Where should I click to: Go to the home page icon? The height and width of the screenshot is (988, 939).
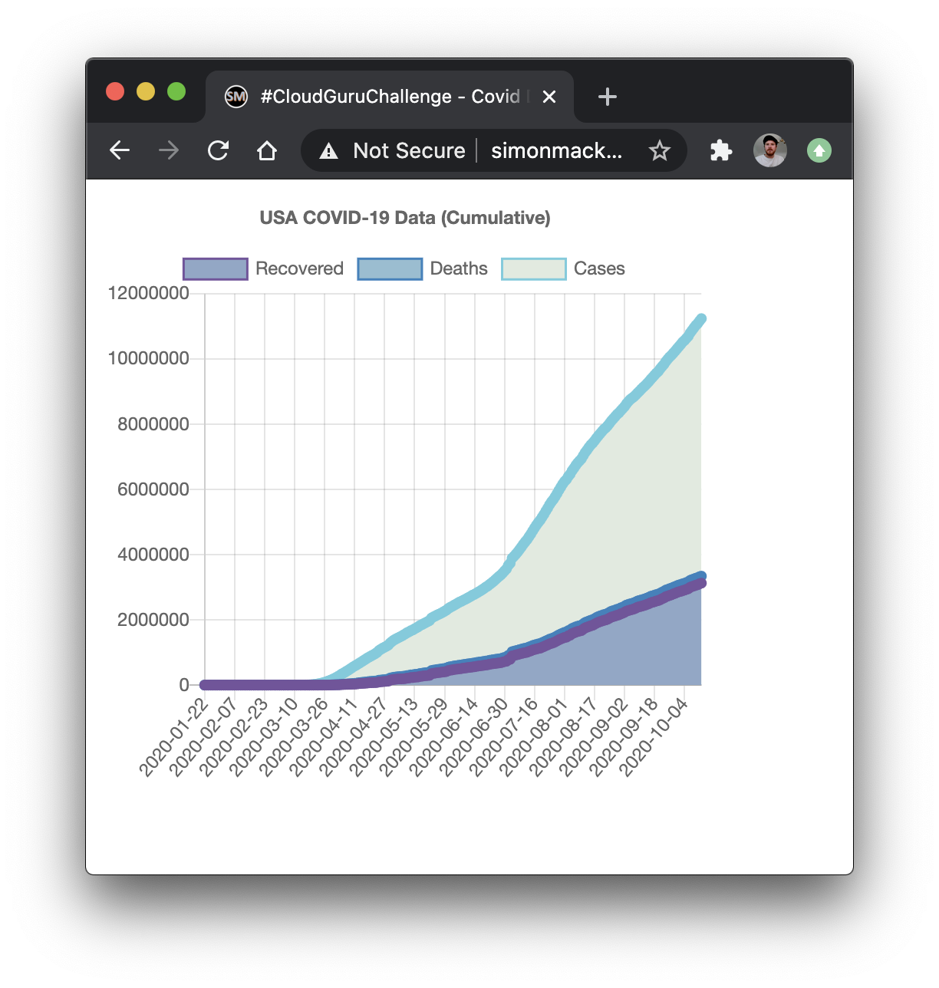point(267,150)
